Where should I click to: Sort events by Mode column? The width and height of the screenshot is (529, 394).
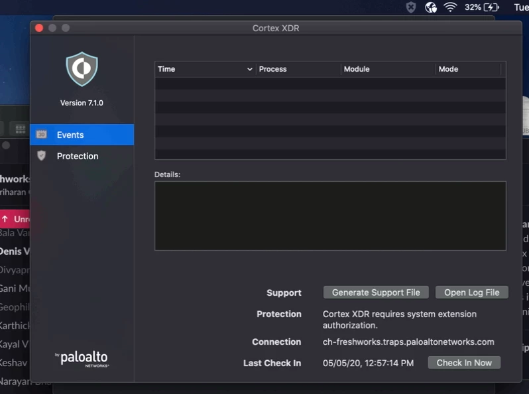click(469, 69)
